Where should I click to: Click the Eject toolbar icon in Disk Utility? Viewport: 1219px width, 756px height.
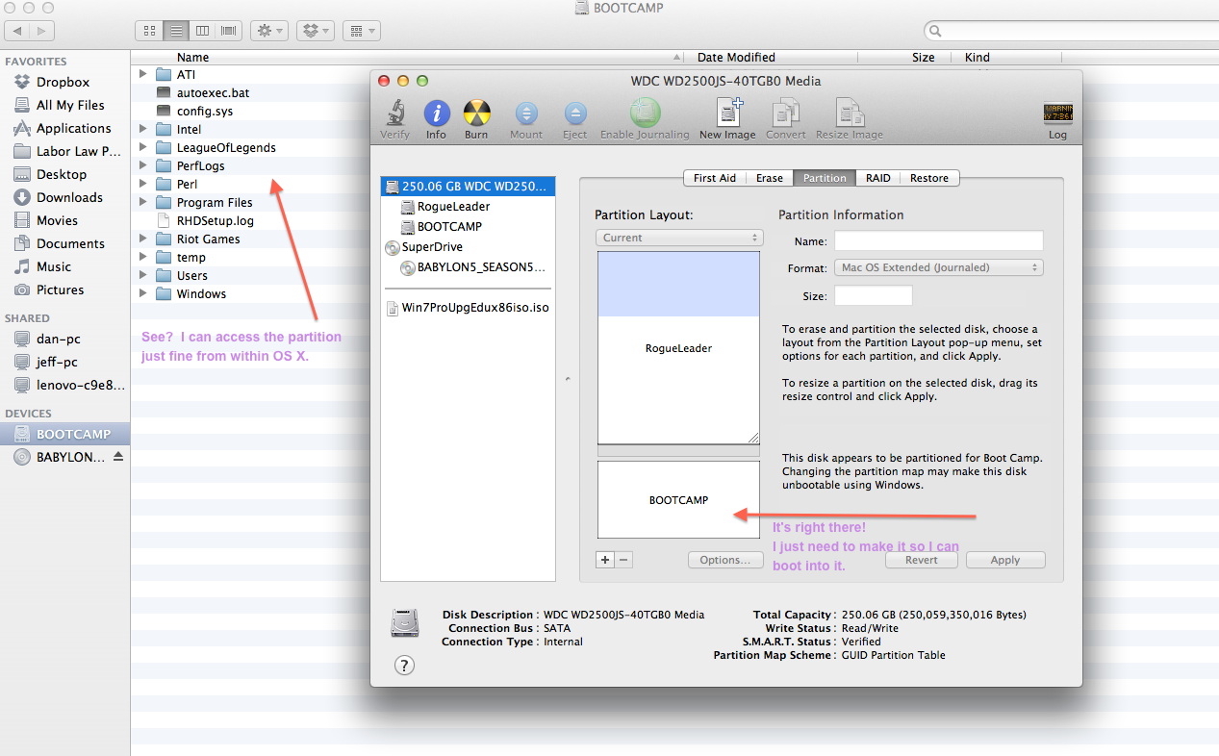pos(575,113)
